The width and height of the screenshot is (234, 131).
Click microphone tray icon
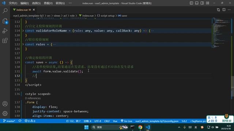[185, 127]
